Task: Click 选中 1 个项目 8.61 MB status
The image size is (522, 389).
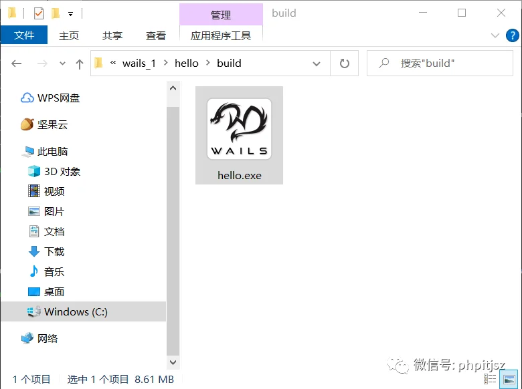Action: tap(120, 380)
